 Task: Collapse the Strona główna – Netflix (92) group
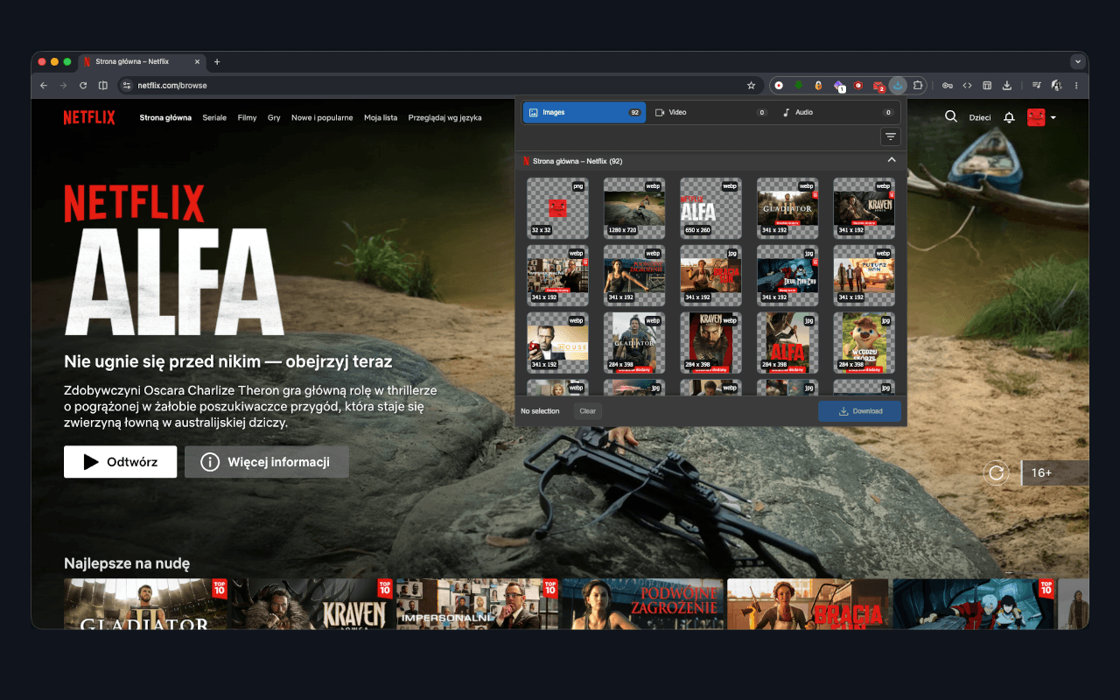pos(892,160)
